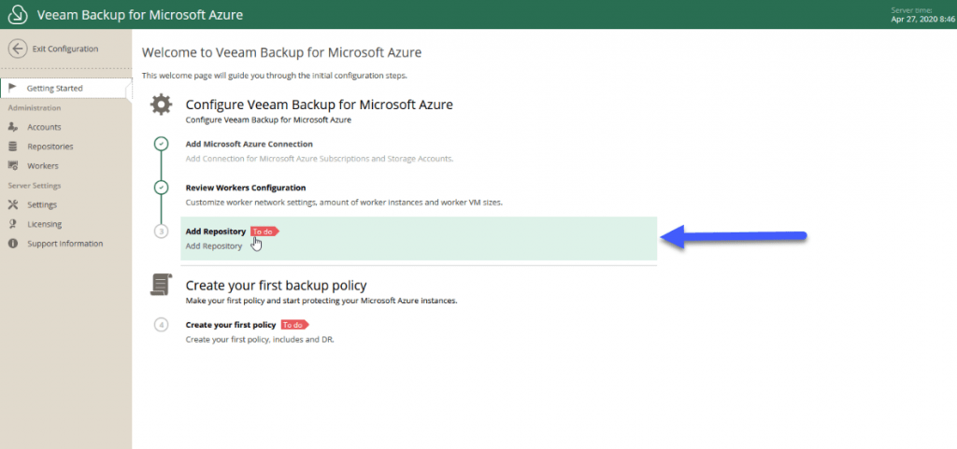Click the step 3 circle indicator

161,232
